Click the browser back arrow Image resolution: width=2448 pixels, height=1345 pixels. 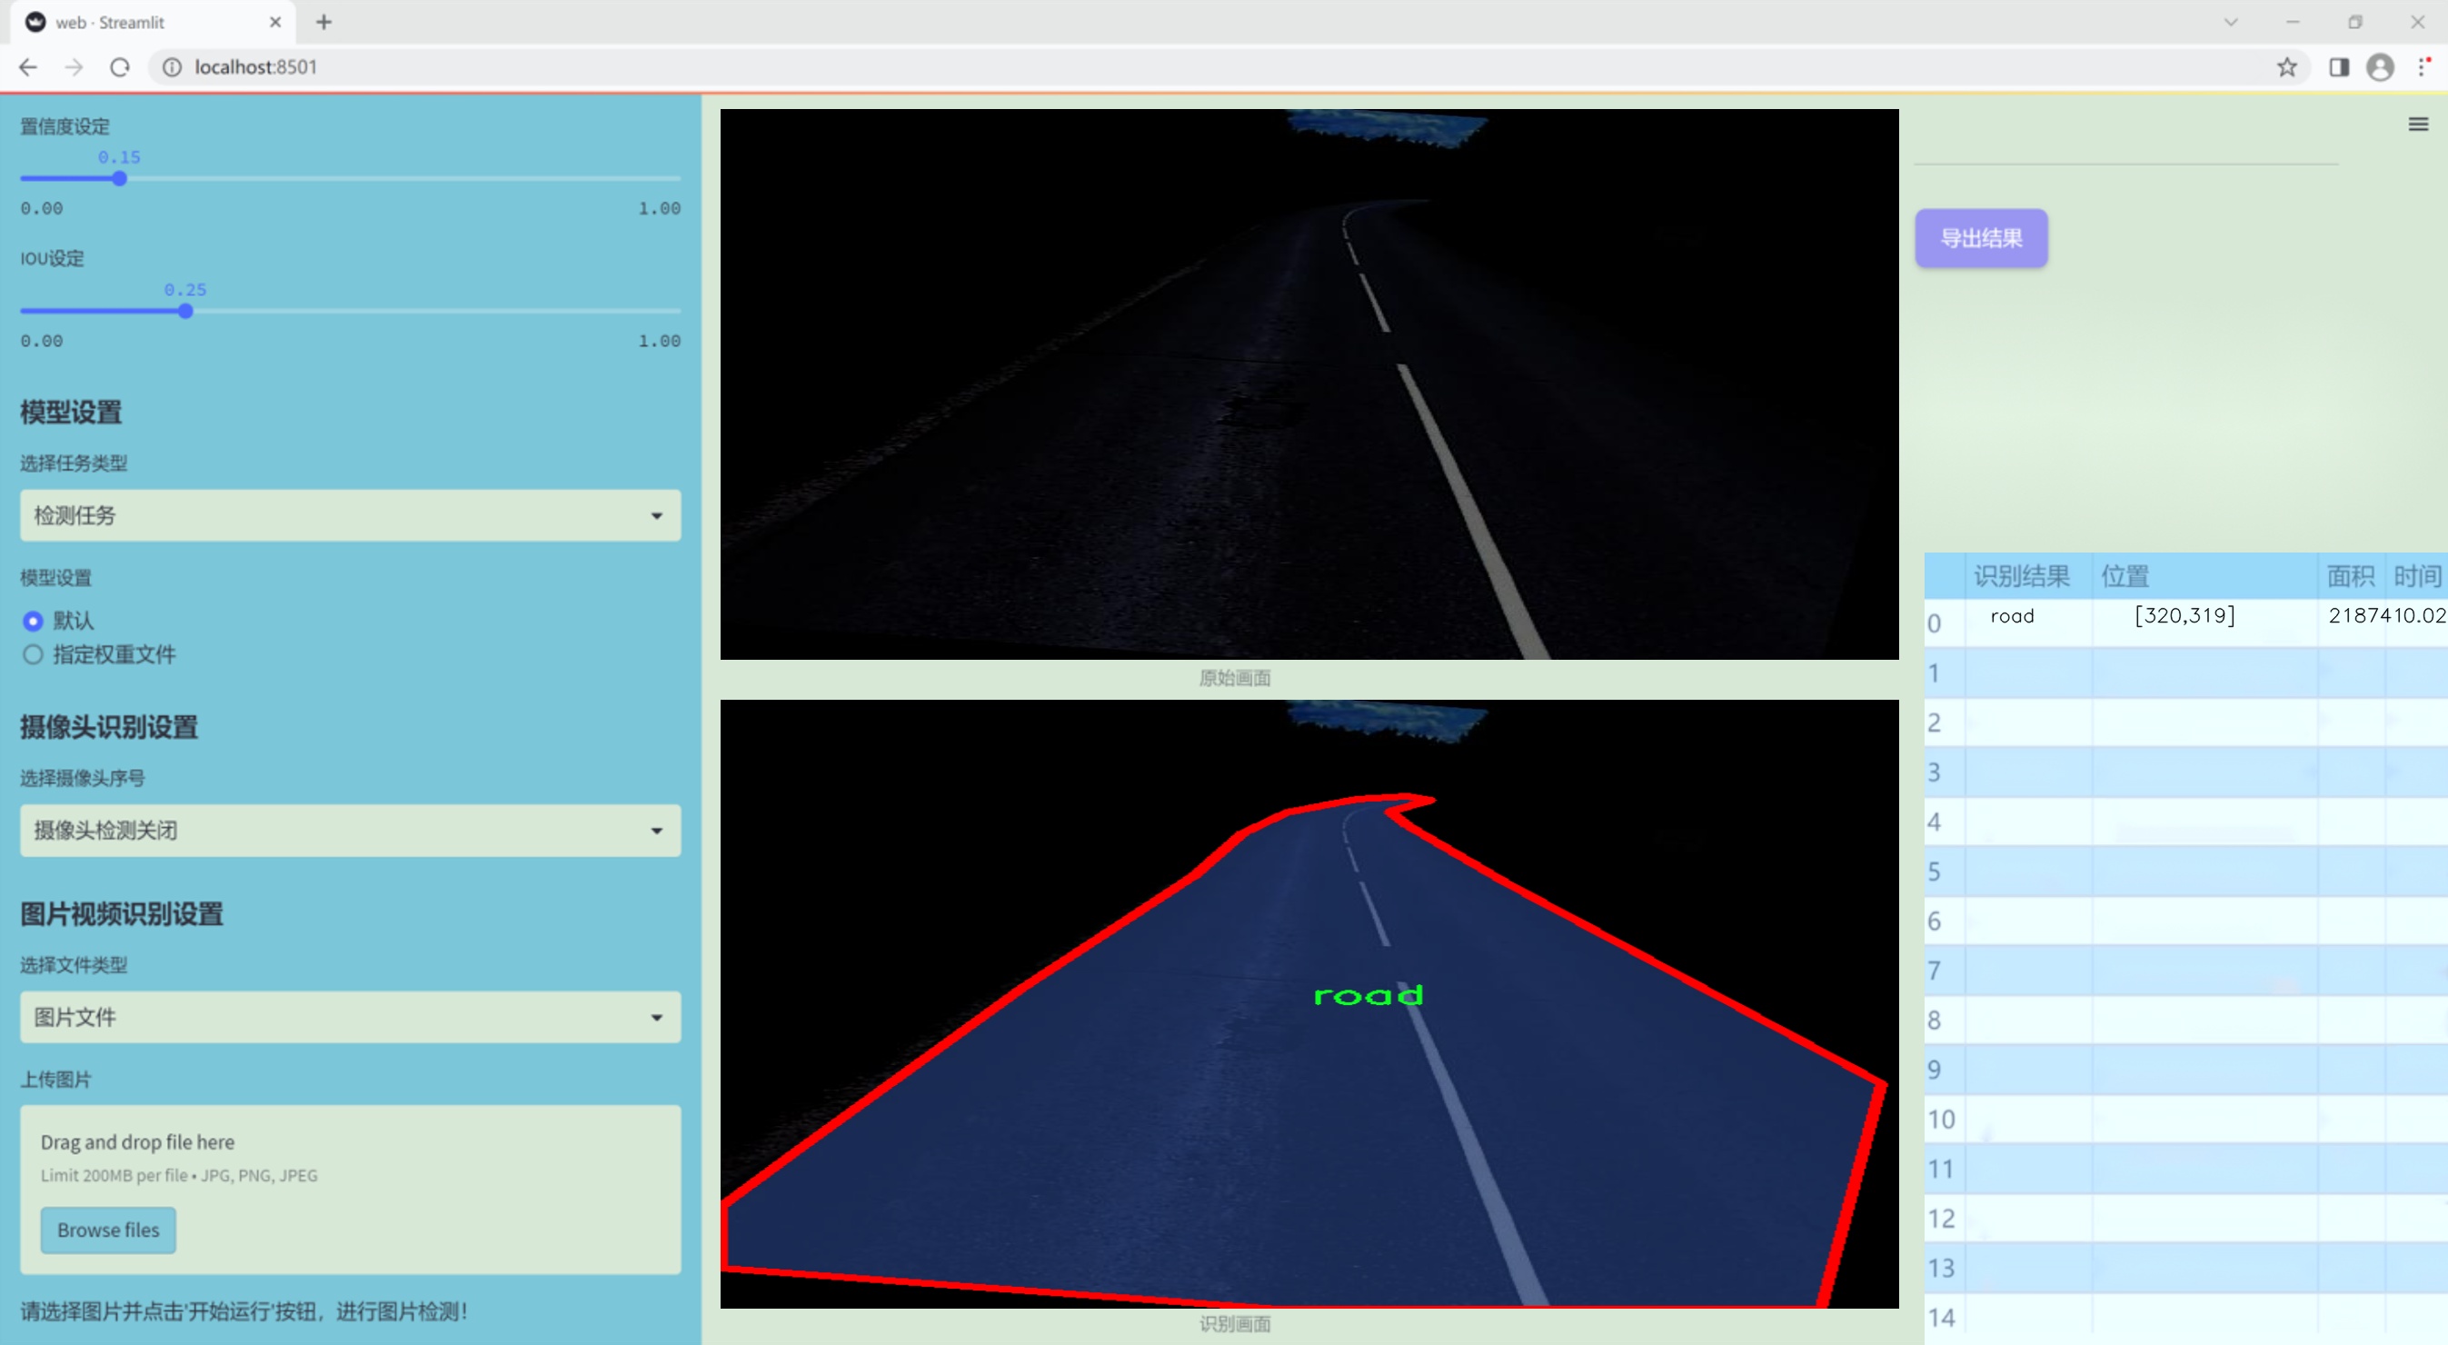pos(27,67)
